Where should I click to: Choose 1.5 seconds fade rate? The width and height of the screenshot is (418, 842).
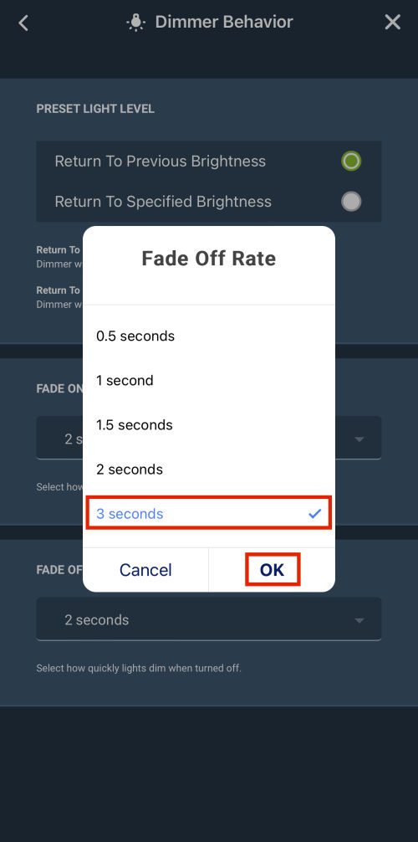pyautogui.click(x=209, y=425)
